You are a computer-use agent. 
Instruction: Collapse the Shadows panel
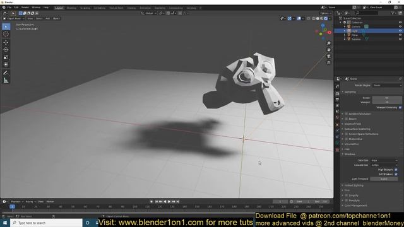[x=349, y=154]
